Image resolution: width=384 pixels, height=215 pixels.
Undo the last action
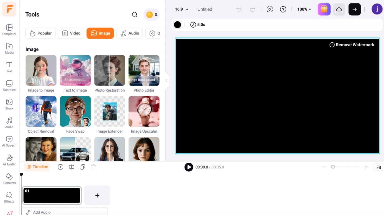pos(239,9)
